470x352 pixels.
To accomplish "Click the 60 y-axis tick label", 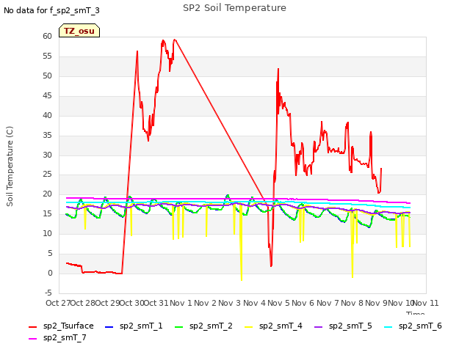I will click(x=47, y=37).
